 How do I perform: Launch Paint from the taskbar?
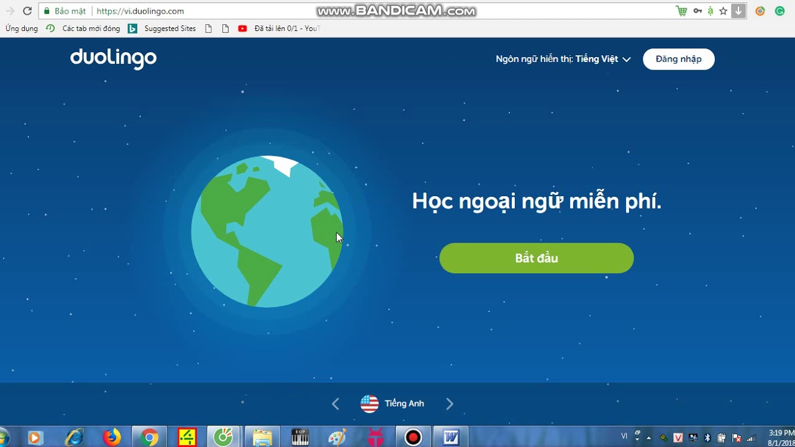(337, 437)
